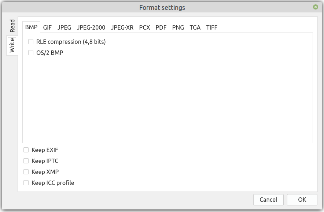This screenshot has width=324, height=212.
Task: Open the PDF format tab
Action: coord(161,27)
